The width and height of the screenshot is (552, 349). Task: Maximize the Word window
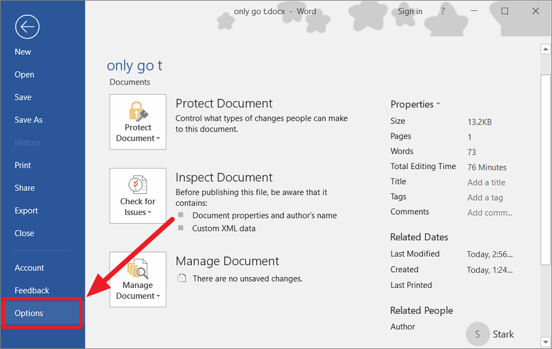[x=504, y=11]
